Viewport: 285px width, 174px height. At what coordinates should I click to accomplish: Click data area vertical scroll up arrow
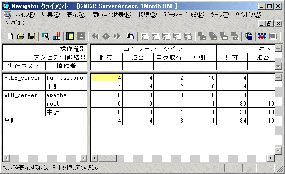pos(278,77)
